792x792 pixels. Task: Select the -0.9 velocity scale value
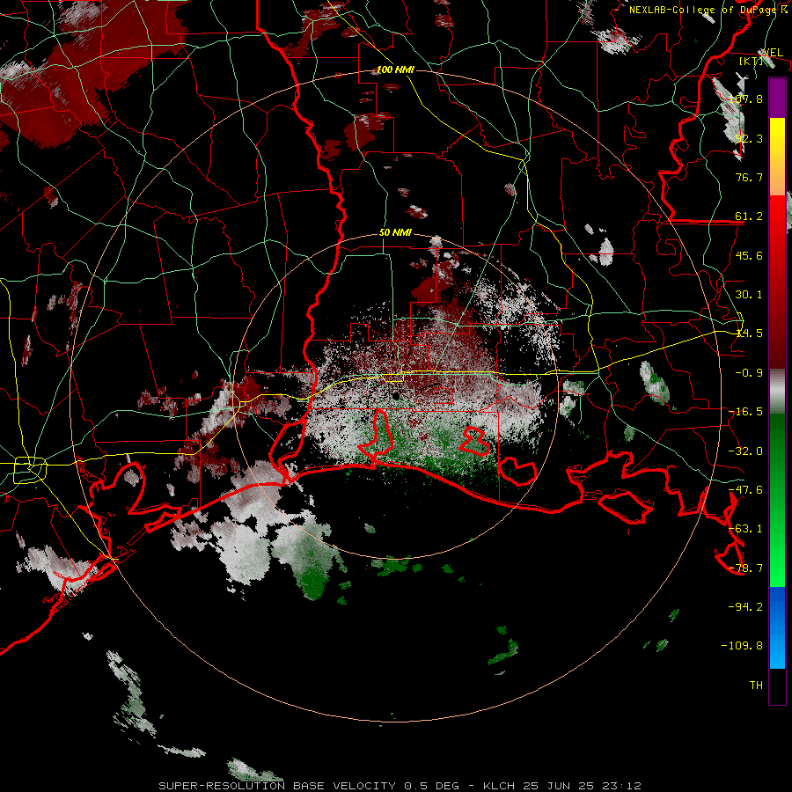click(x=749, y=373)
